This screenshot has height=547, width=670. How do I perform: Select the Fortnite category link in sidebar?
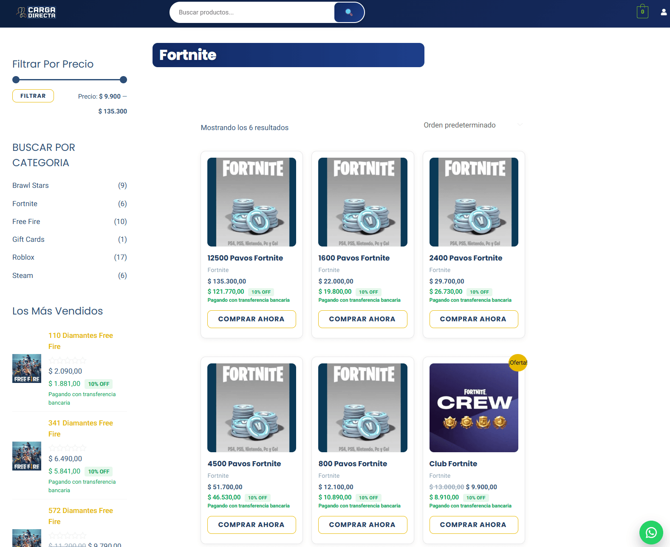click(x=25, y=204)
